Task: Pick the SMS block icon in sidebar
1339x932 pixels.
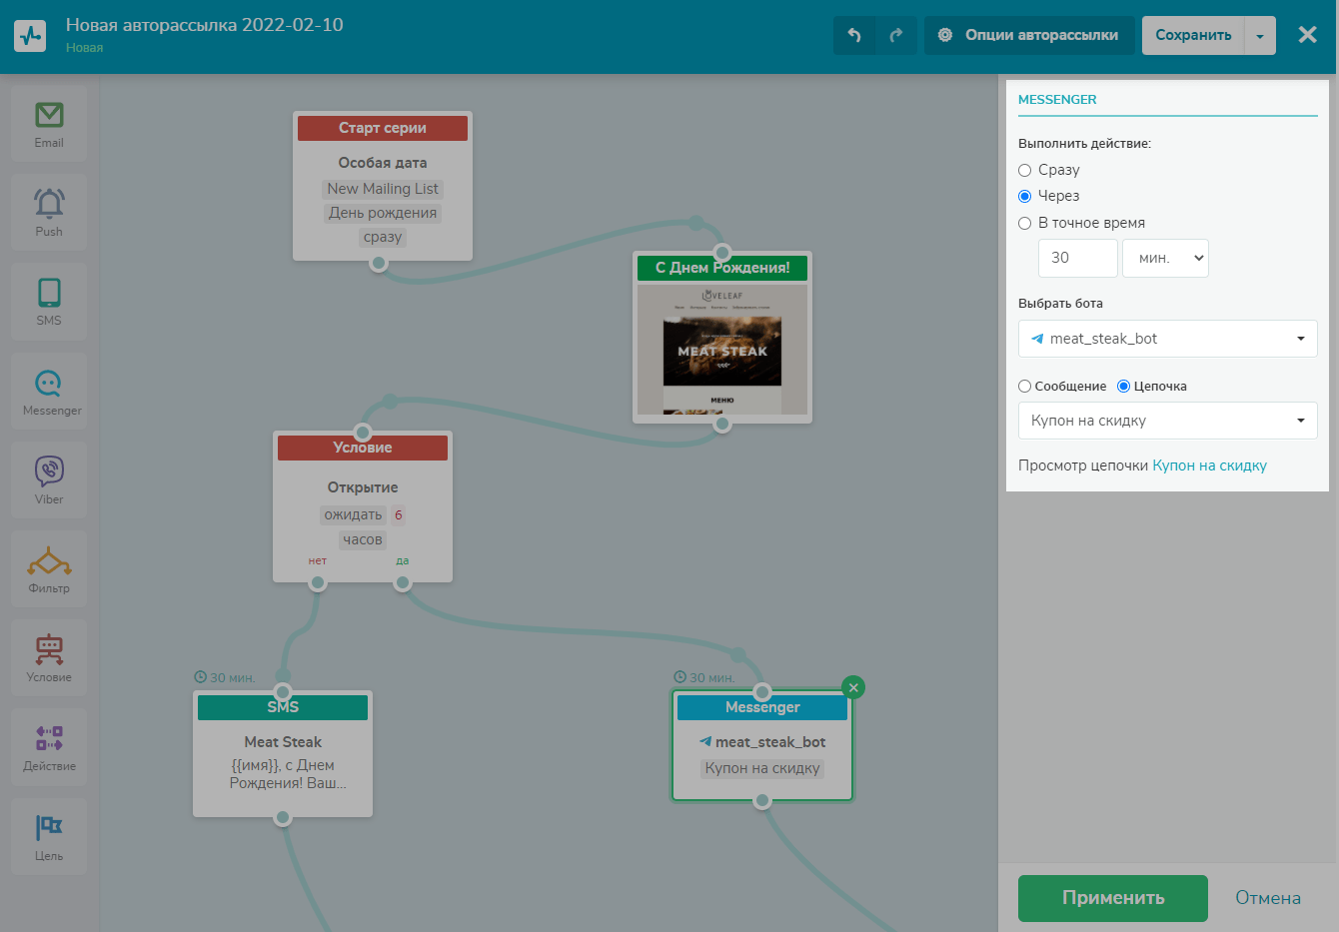Action: (x=49, y=294)
